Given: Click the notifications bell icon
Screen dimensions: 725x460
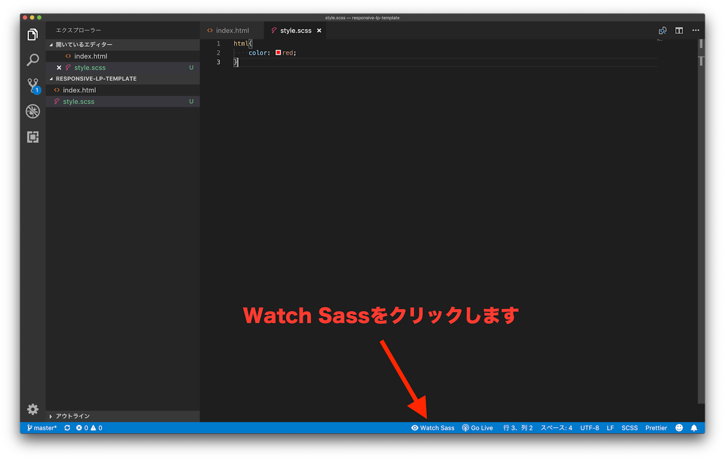Looking at the screenshot, I should tap(694, 428).
